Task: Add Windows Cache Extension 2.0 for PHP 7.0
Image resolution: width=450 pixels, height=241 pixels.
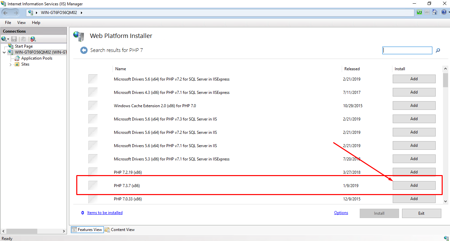Action: click(x=414, y=106)
